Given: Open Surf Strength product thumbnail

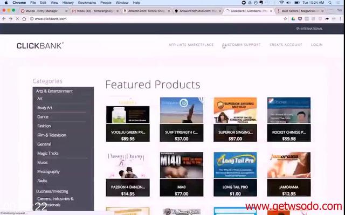Looking at the screenshot, I should pos(182,110).
